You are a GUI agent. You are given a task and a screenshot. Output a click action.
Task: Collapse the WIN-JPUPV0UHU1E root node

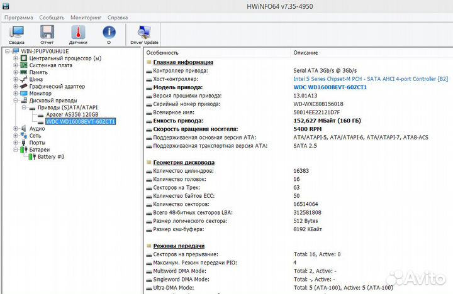(7, 52)
